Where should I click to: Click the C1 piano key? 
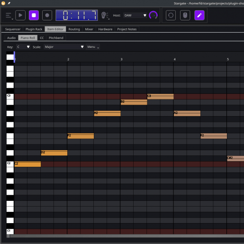coord(10,231)
